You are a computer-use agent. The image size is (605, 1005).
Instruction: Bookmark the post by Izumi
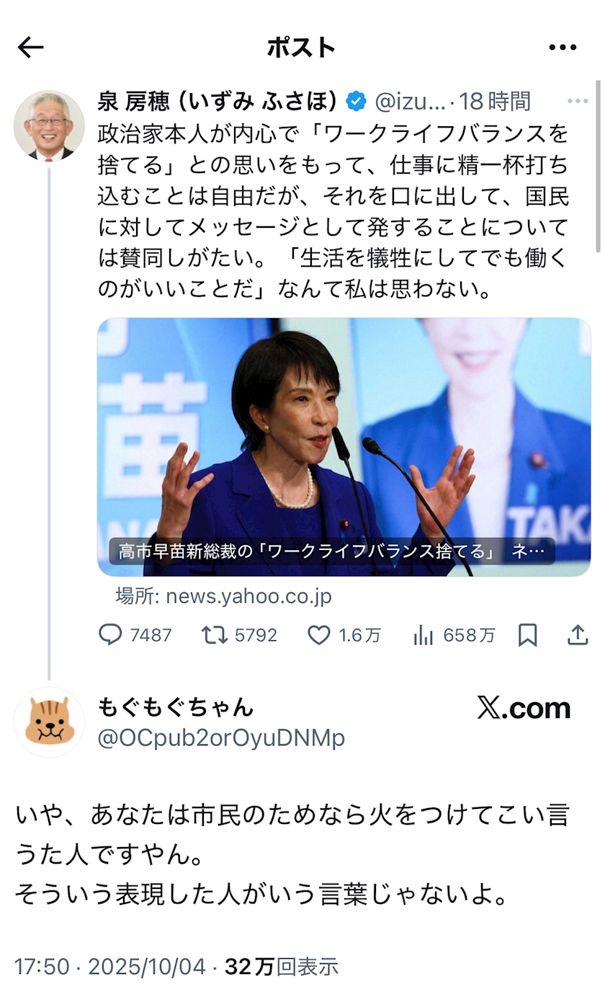click(528, 635)
